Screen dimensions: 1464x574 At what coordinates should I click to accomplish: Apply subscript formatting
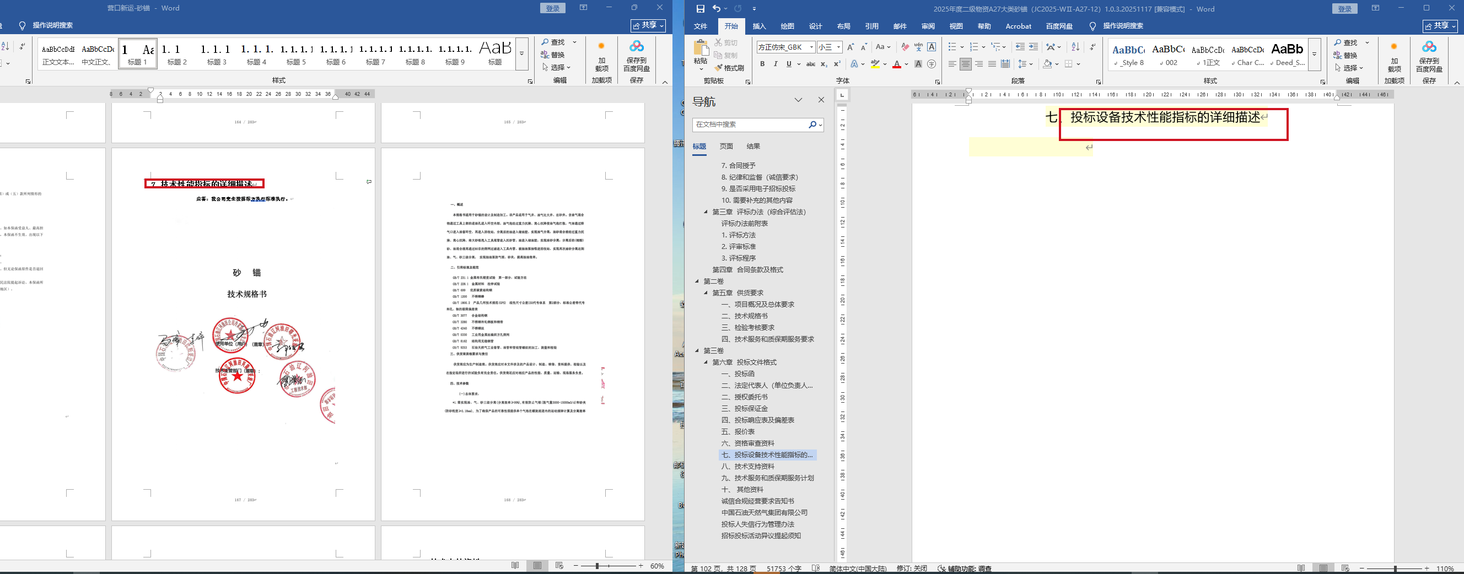tap(824, 64)
